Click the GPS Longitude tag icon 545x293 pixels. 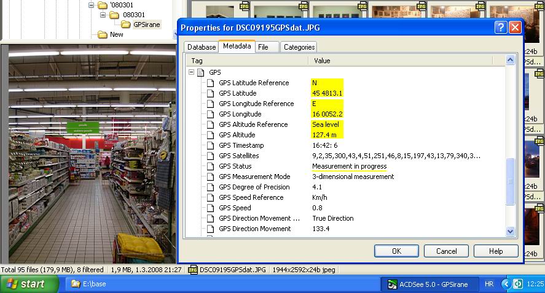[x=210, y=114]
